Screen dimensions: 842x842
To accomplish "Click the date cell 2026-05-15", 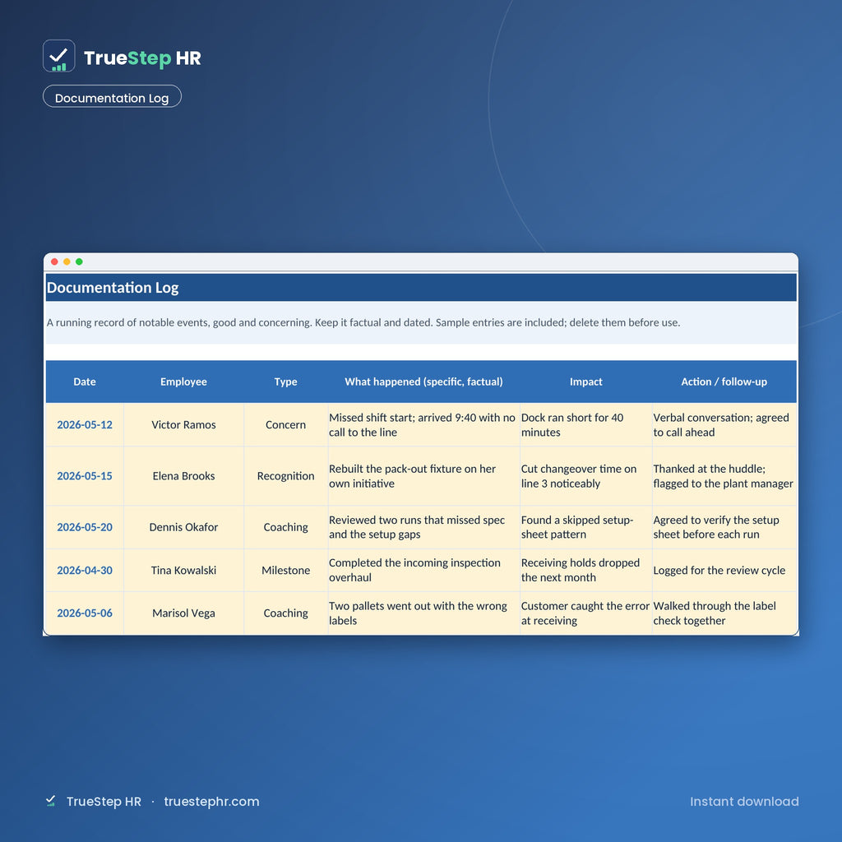I will pyautogui.click(x=85, y=476).
